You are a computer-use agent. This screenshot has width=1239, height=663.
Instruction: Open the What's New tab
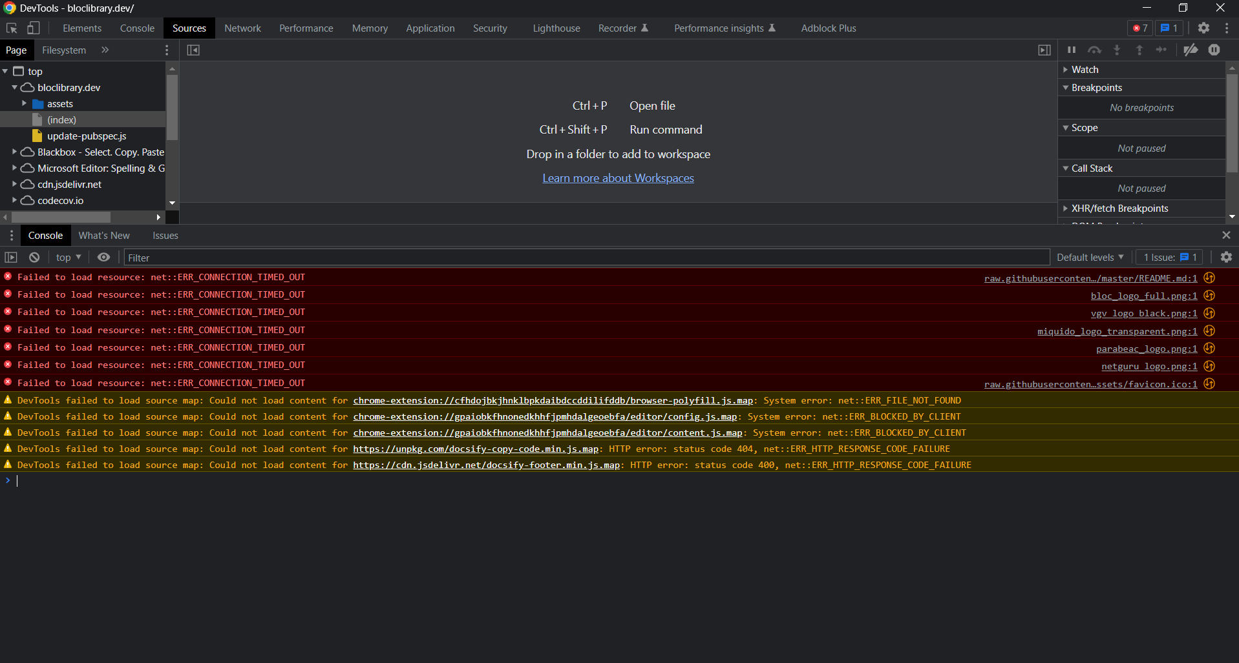103,235
